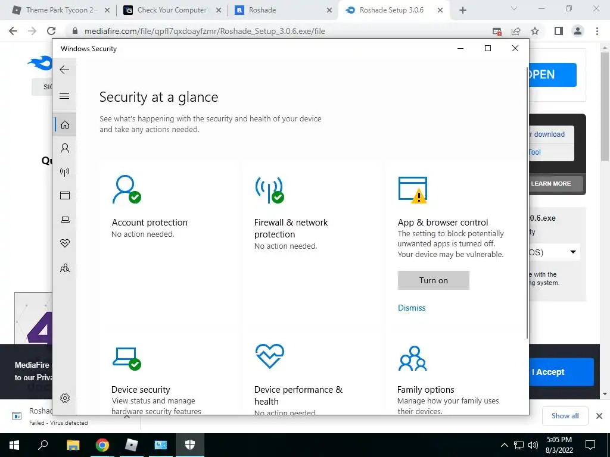
Task: Open App & browser control heading
Action: pos(443,223)
